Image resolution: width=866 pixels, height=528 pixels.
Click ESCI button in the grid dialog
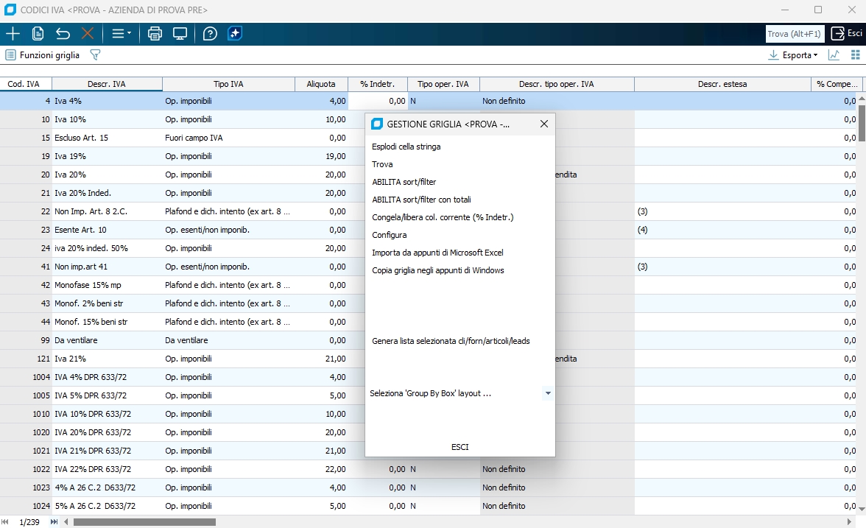point(460,447)
